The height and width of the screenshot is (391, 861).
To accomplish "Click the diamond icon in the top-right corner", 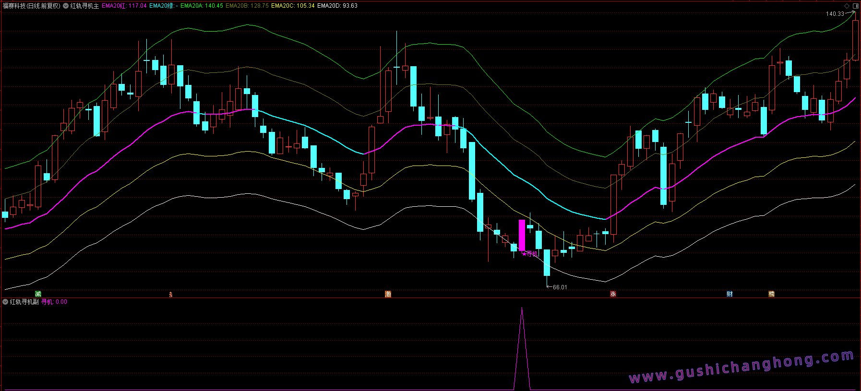I will [x=847, y=6].
